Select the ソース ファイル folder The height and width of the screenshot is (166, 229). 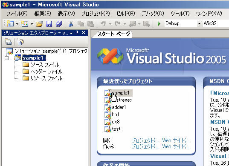(45, 65)
